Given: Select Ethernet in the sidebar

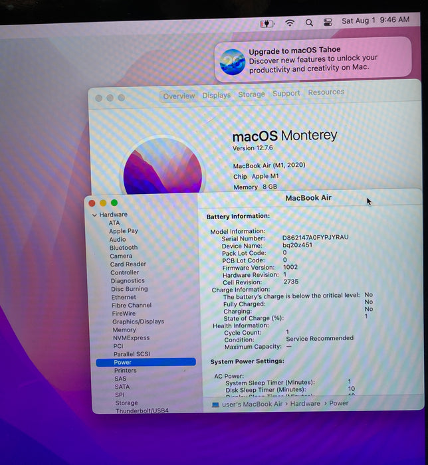Looking at the screenshot, I should pos(124,297).
